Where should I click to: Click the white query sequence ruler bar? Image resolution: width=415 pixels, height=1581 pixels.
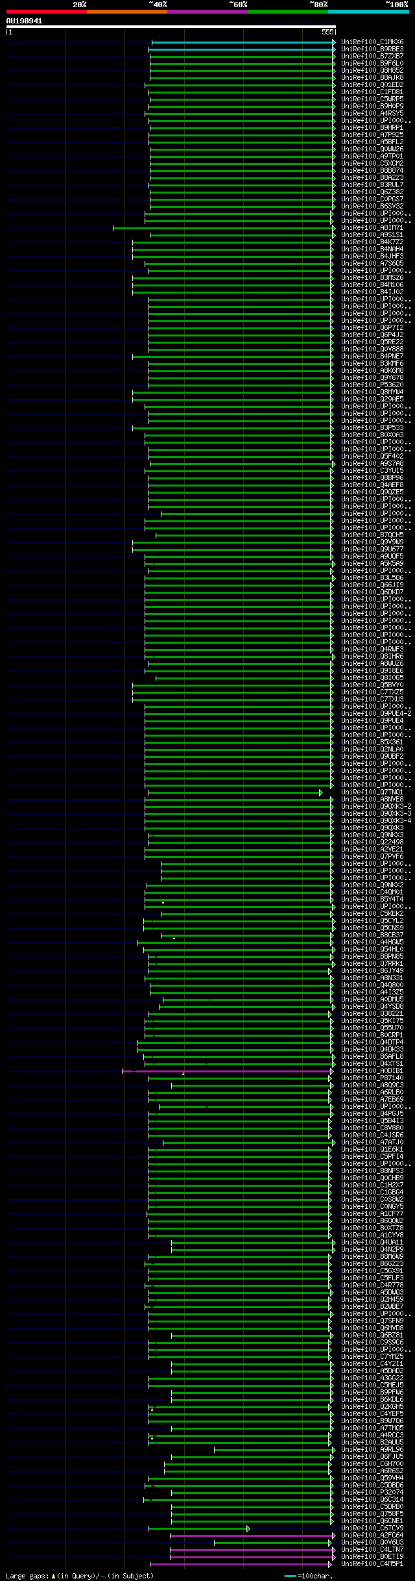click(171, 27)
